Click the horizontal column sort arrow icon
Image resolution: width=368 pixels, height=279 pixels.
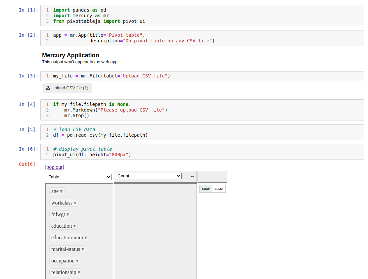pos(193,176)
